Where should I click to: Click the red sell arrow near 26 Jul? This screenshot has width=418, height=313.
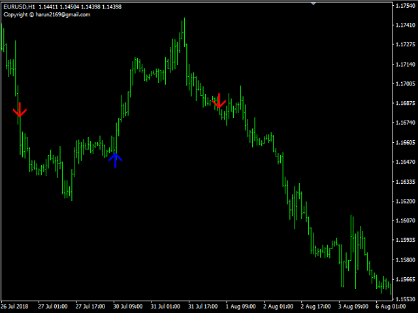point(20,110)
